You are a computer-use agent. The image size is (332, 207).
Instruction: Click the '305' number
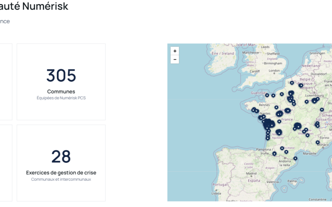click(61, 75)
